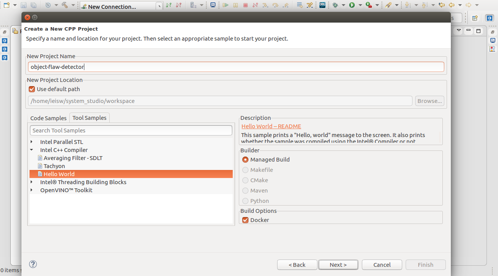Select the Maven radio button
This screenshot has height=276, width=498.
tap(245, 191)
